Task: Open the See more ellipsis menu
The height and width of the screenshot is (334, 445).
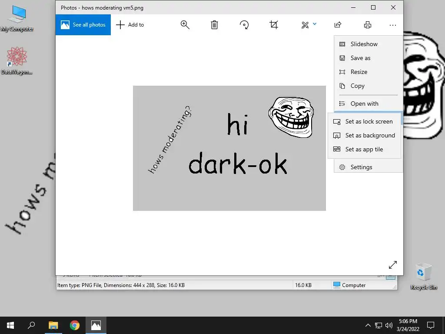Action: [x=393, y=25]
